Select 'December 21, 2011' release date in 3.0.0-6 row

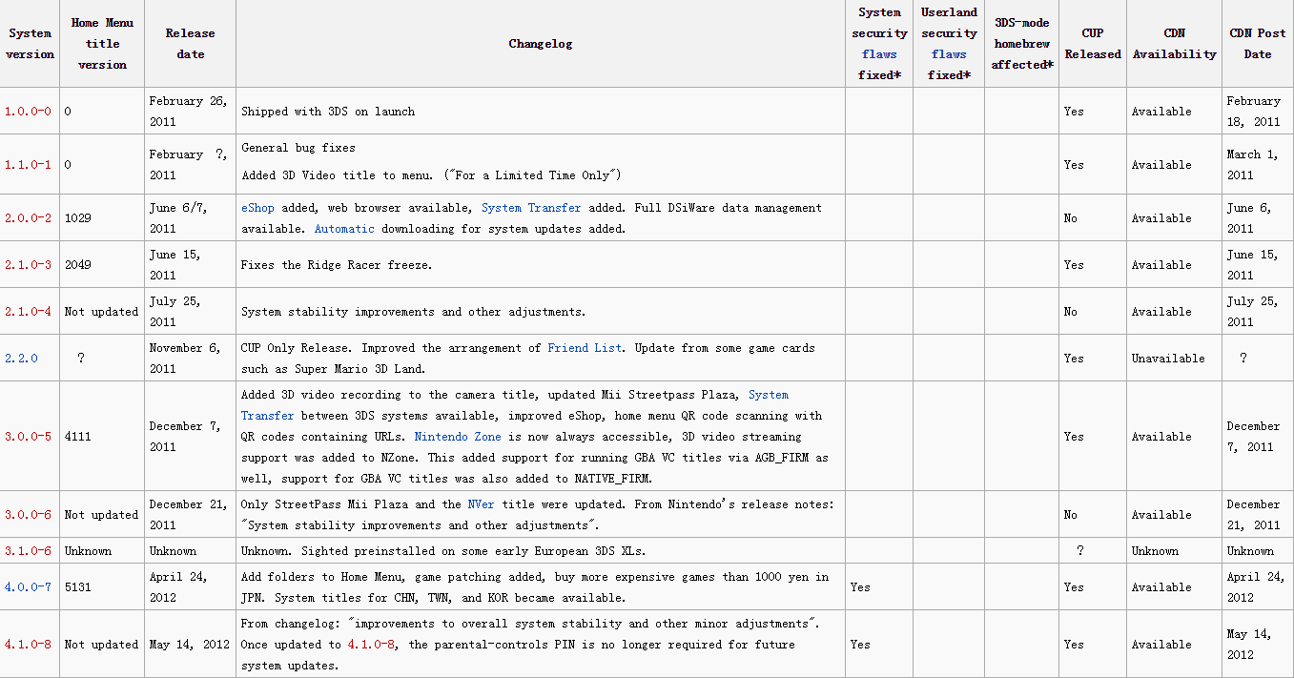click(188, 515)
